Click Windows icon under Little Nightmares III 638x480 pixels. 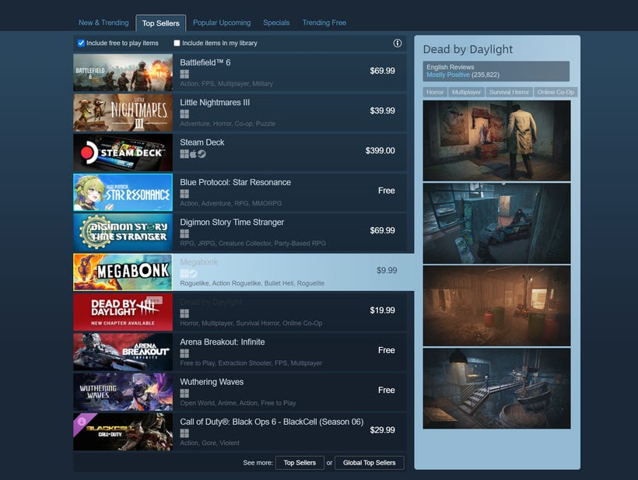coord(184,114)
